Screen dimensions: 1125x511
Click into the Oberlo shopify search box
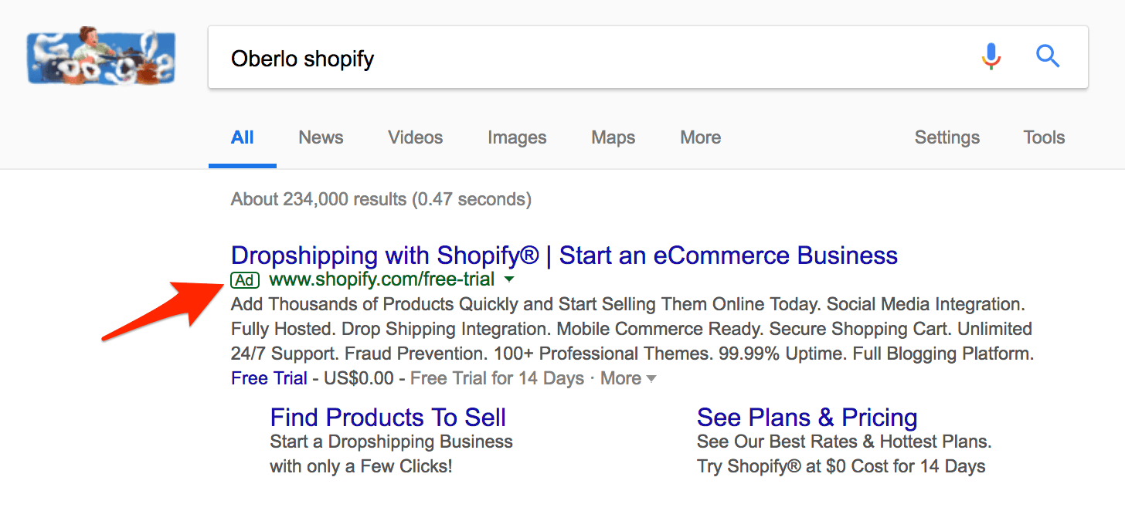click(x=587, y=58)
